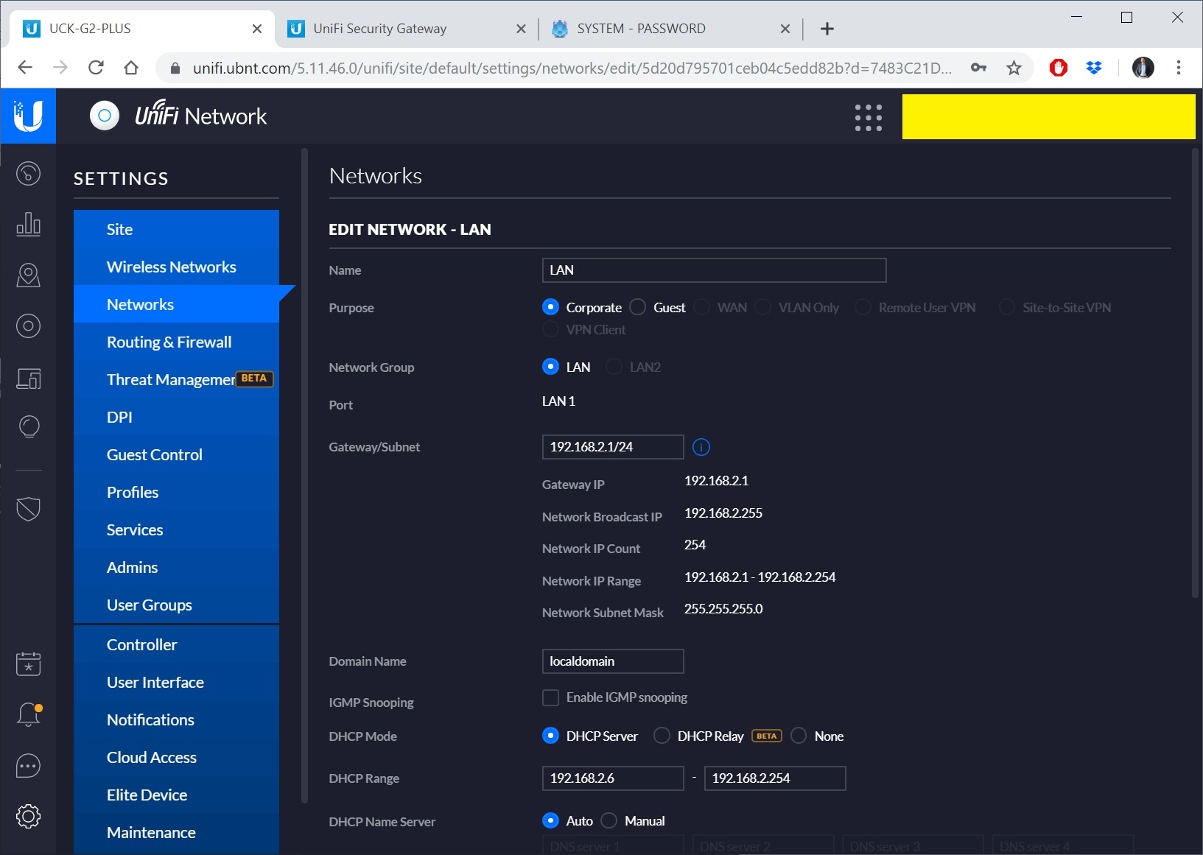
Task: Click the Domain Name input field
Action: tap(612, 661)
